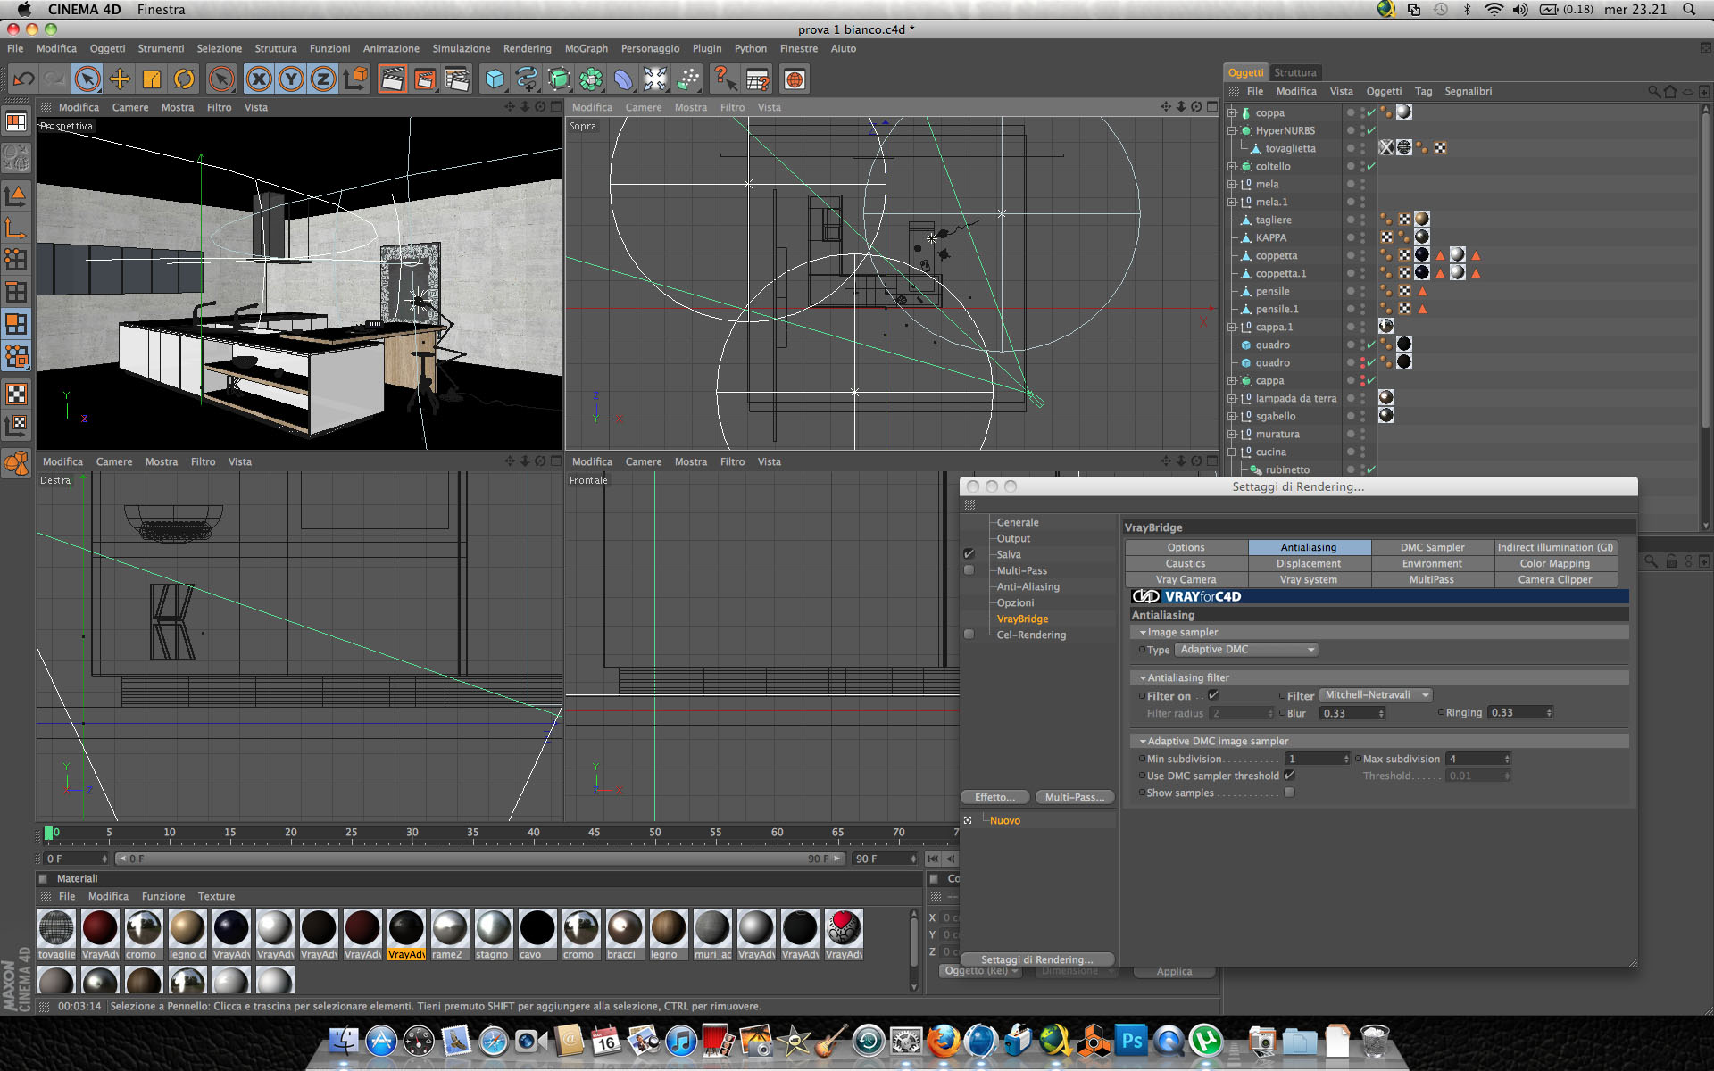Click the Undo arrow icon
Image resolution: width=1714 pixels, height=1071 pixels.
coord(24,79)
